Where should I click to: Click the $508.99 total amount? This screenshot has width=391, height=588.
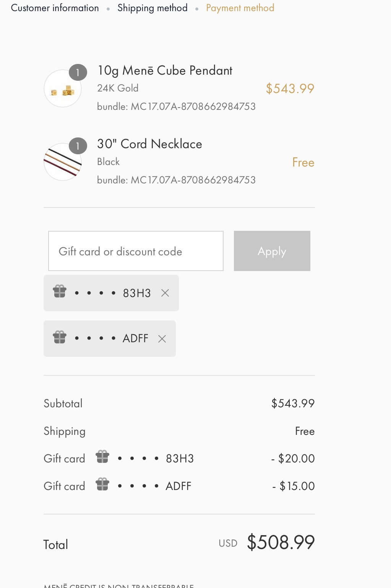coord(281,542)
